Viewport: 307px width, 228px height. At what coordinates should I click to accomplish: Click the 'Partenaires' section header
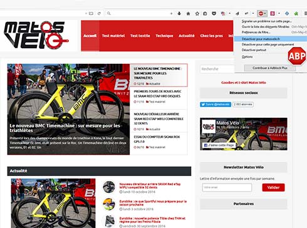[244, 204]
